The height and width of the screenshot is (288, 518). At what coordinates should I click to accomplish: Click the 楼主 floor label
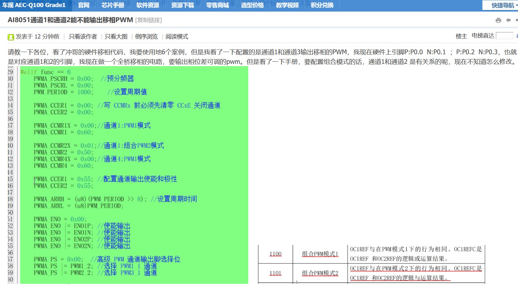point(461,36)
